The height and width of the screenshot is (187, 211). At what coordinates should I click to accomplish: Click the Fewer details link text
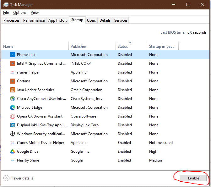click(x=22, y=178)
